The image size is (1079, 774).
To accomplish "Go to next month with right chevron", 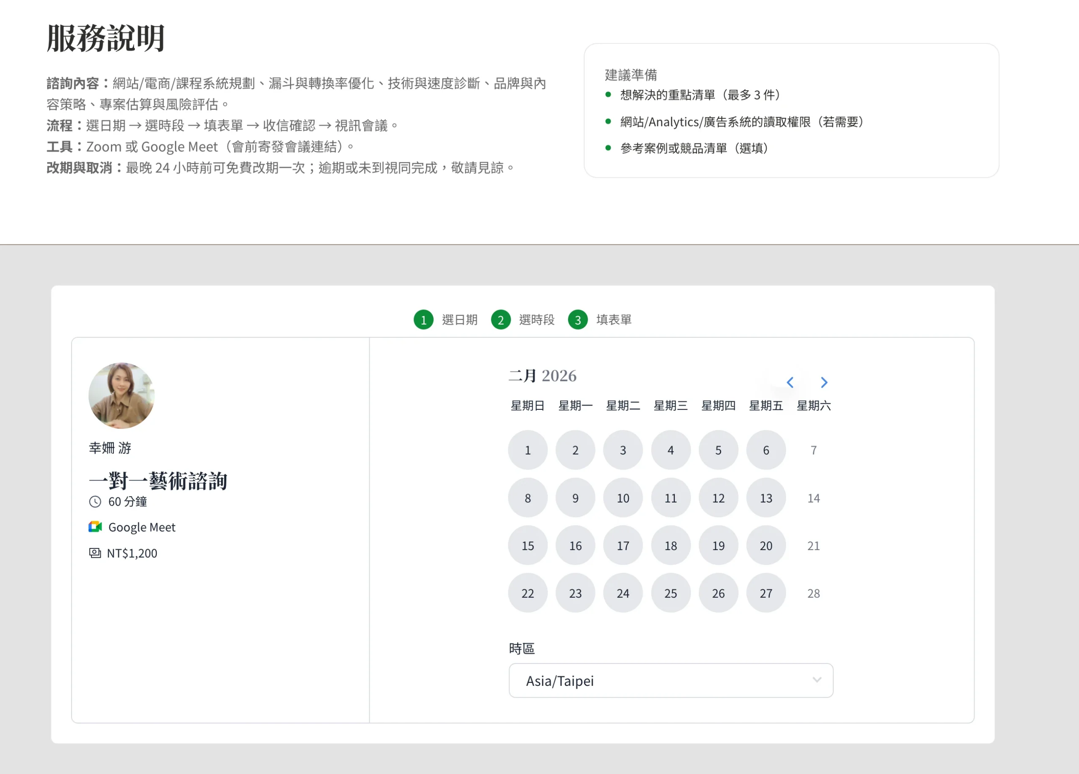I will pos(824,382).
